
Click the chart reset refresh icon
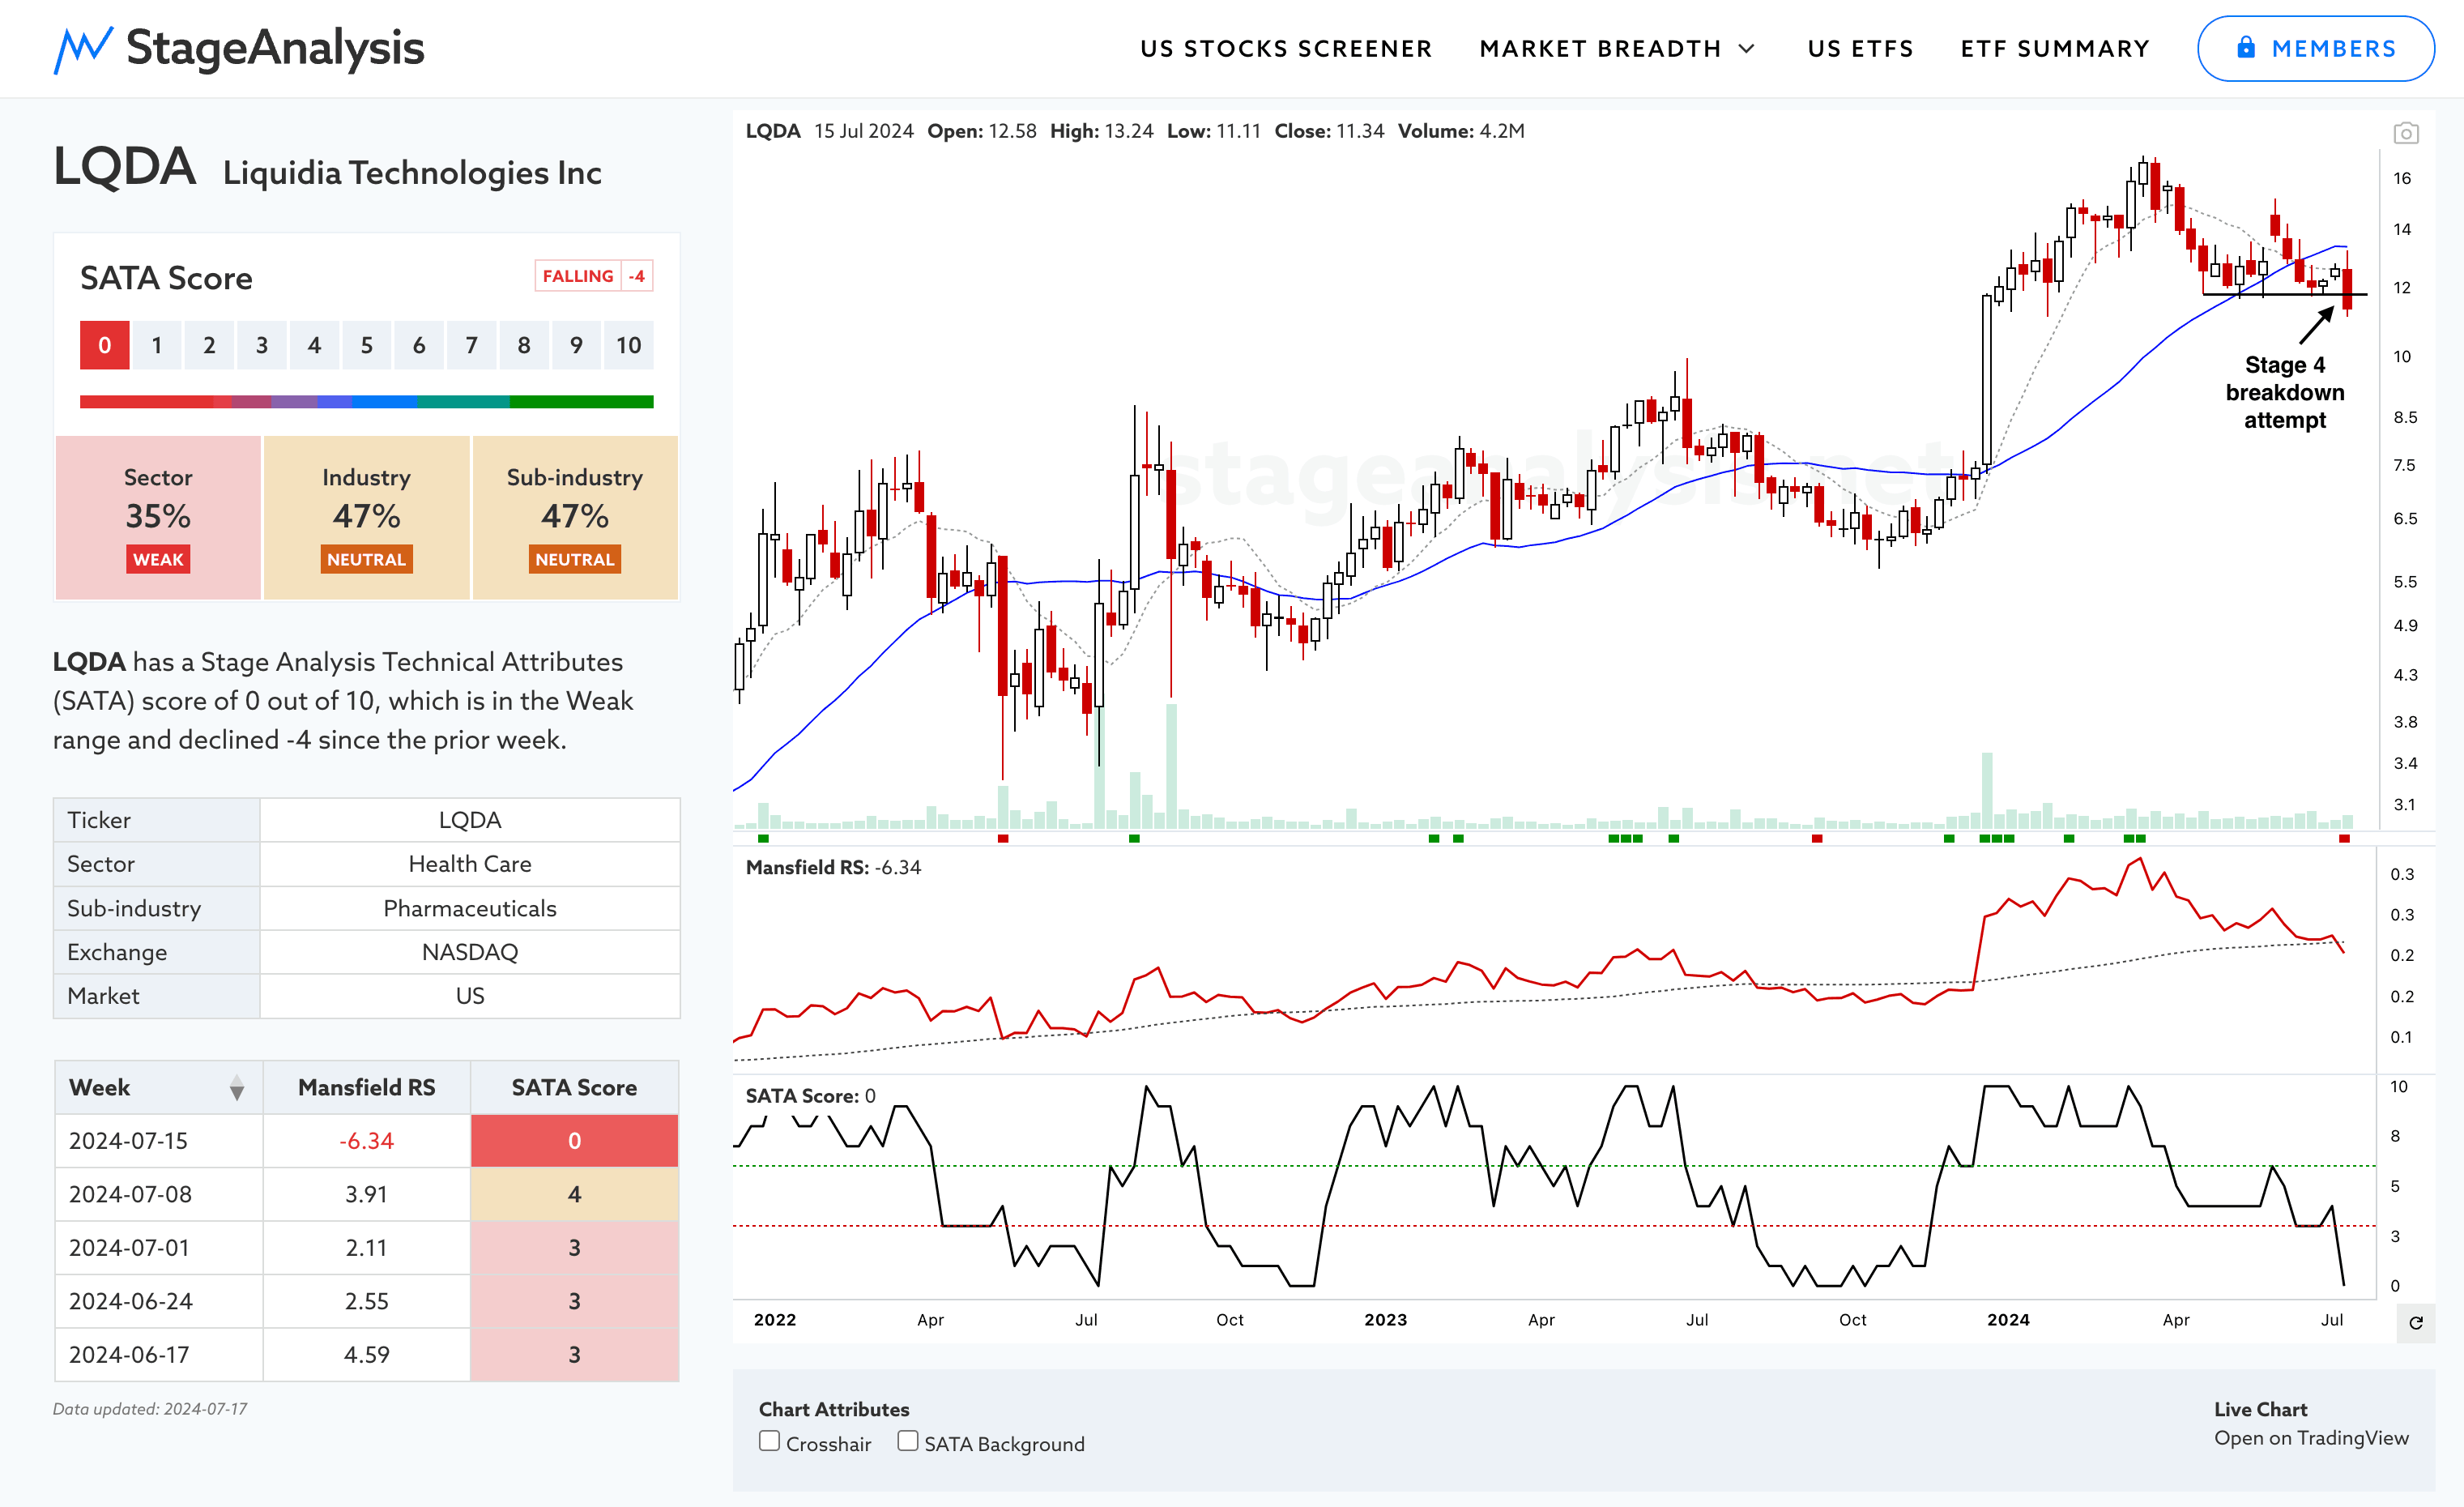2416,1323
